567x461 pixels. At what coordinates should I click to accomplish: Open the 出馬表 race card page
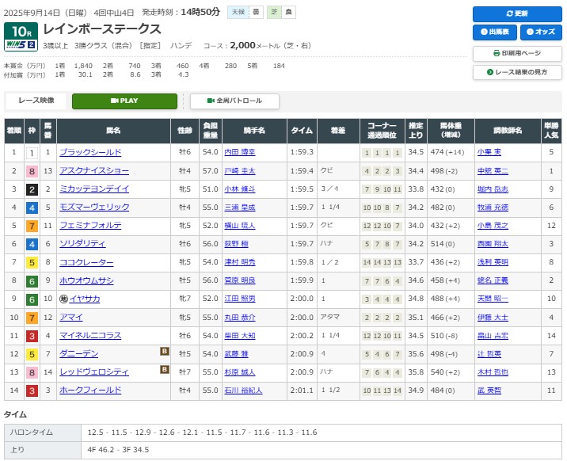[x=493, y=32]
